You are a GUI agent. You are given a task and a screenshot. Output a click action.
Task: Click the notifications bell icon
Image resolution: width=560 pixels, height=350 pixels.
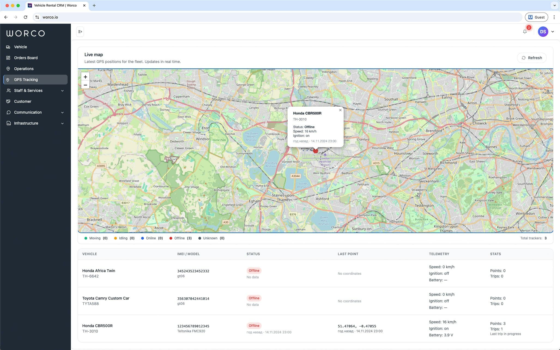(525, 32)
